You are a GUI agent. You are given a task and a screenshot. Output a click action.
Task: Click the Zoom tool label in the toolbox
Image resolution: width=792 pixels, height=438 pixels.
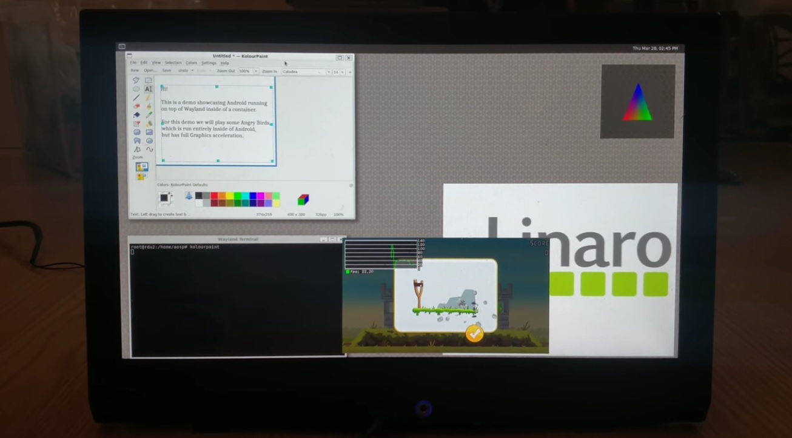pos(138,158)
